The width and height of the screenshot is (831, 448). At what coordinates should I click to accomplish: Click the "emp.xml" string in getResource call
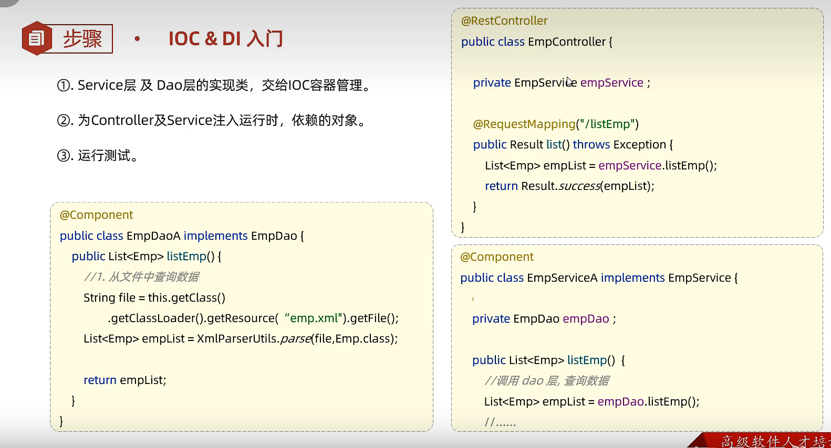point(314,318)
